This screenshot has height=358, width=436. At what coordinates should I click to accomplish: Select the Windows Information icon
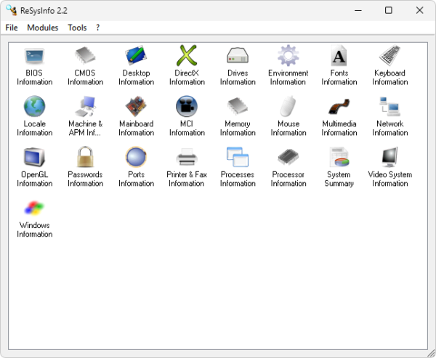click(x=34, y=209)
